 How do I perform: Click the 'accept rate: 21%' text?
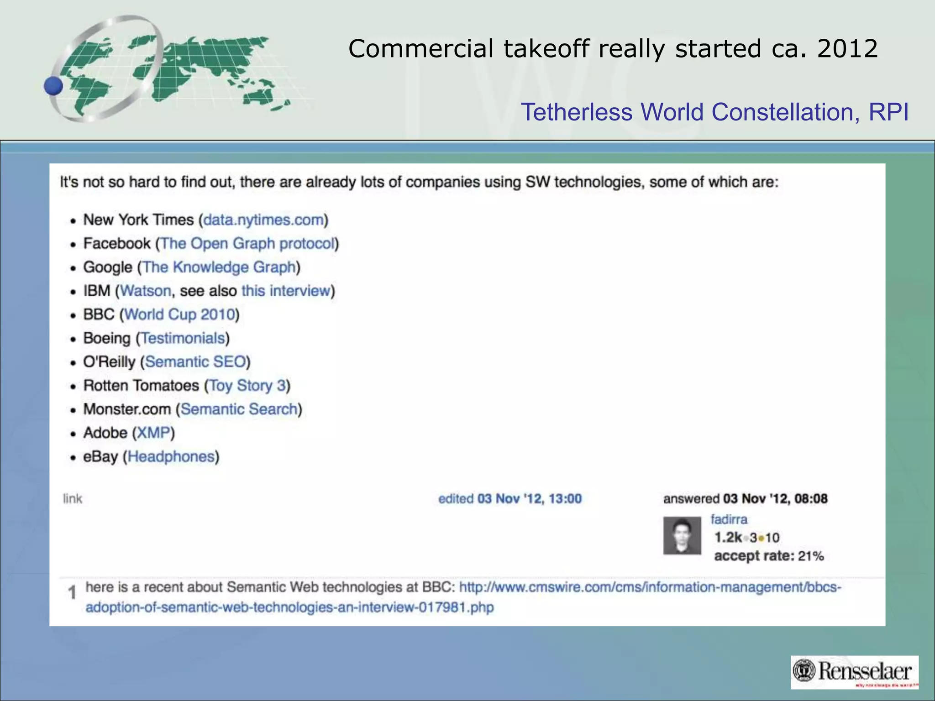[x=769, y=556]
